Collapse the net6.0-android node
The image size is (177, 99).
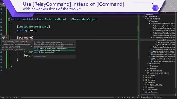pos(146,19)
